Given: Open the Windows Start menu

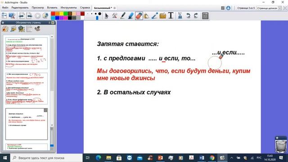Looking at the screenshot, I should pos(5,158).
